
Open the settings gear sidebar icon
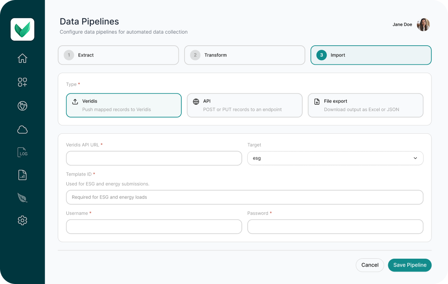click(22, 220)
